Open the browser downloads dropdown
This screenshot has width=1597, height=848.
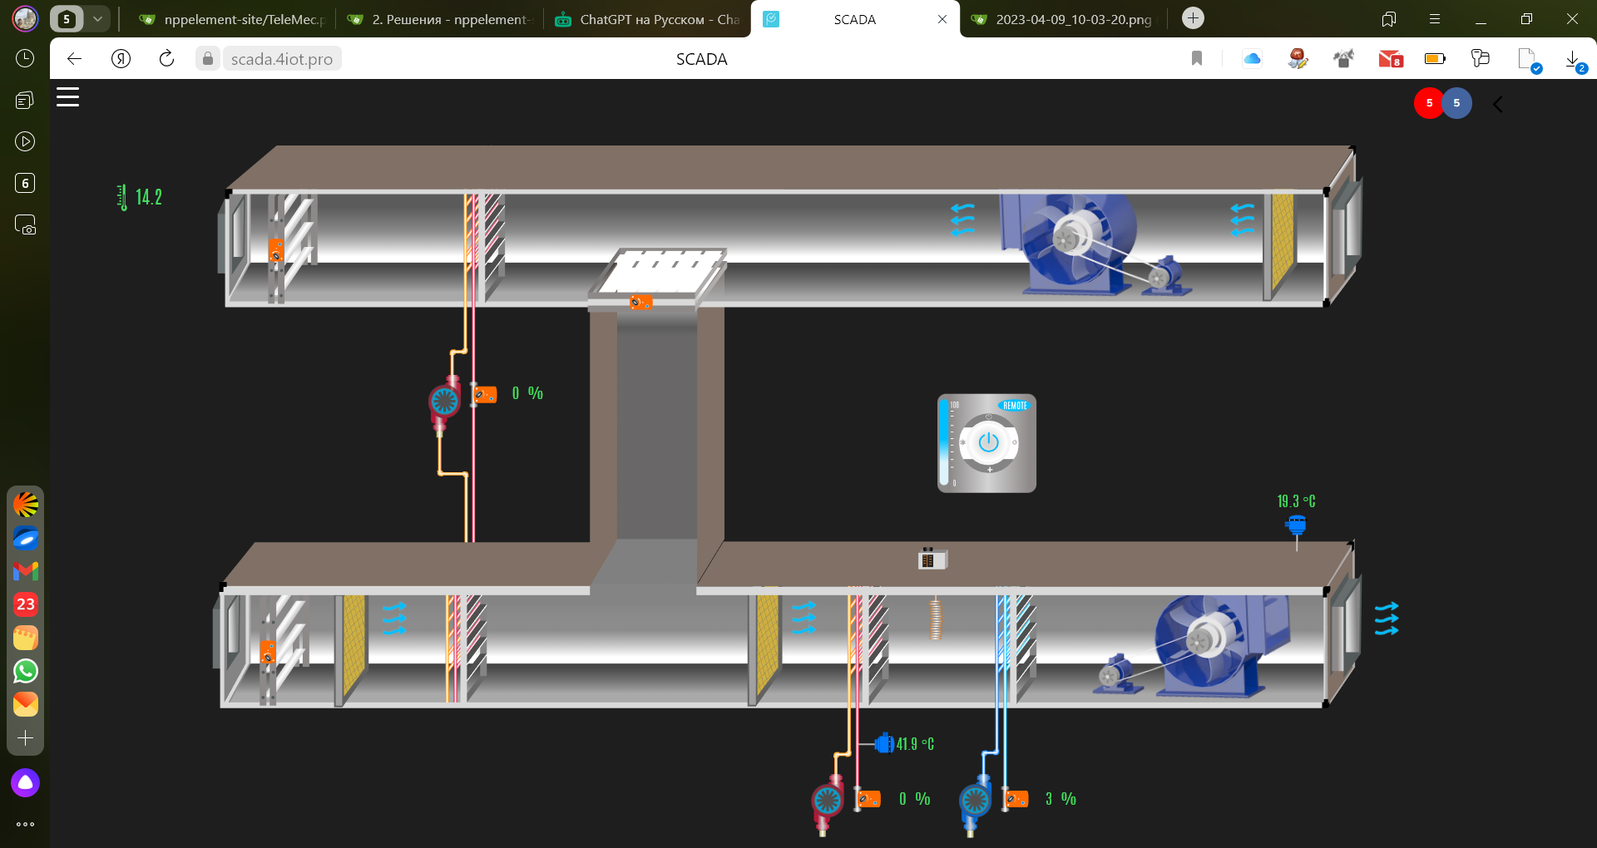(x=1573, y=59)
